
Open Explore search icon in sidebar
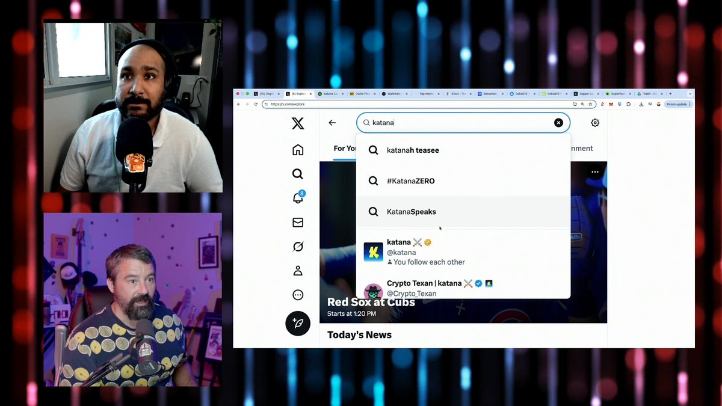[298, 174]
